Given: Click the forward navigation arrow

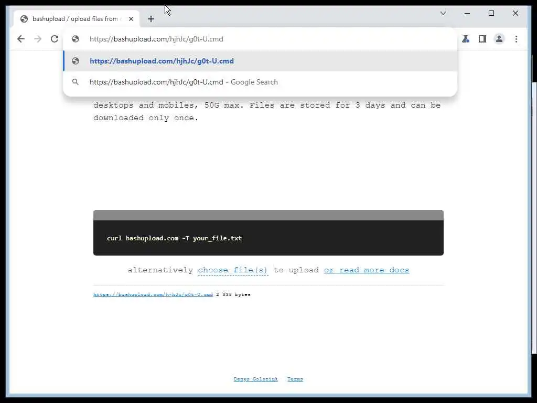Looking at the screenshot, I should point(38,39).
